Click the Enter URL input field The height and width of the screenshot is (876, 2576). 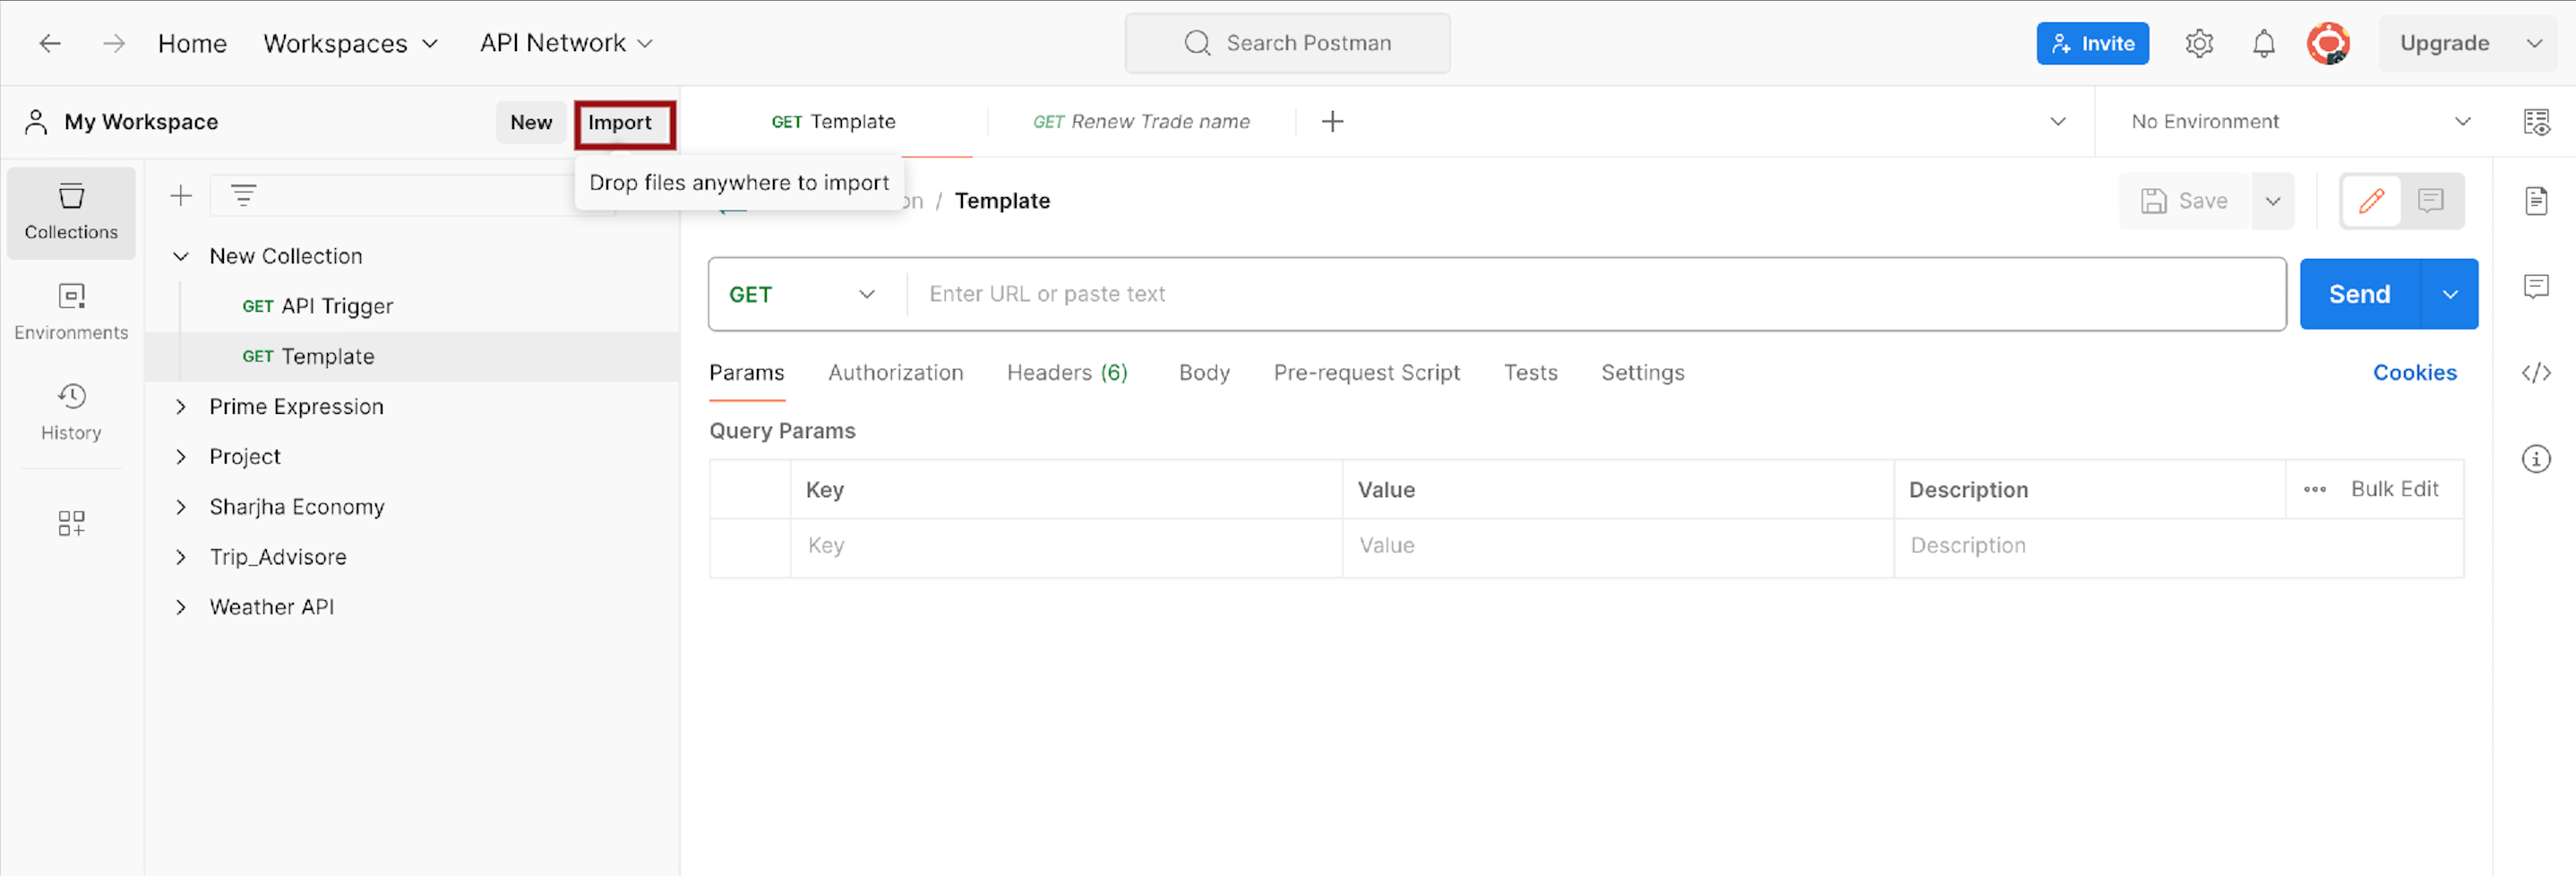1400,293
